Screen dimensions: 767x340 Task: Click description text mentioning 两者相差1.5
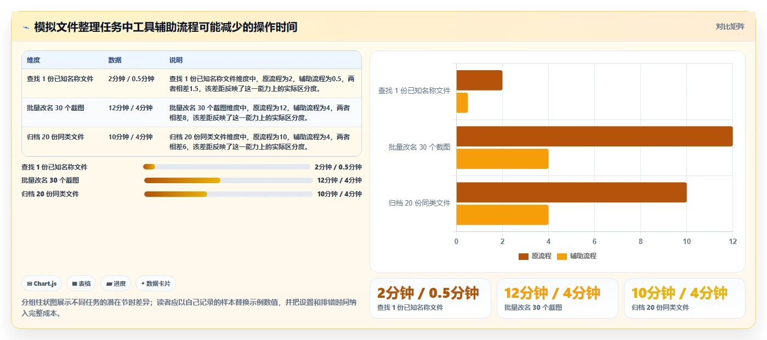262,83
